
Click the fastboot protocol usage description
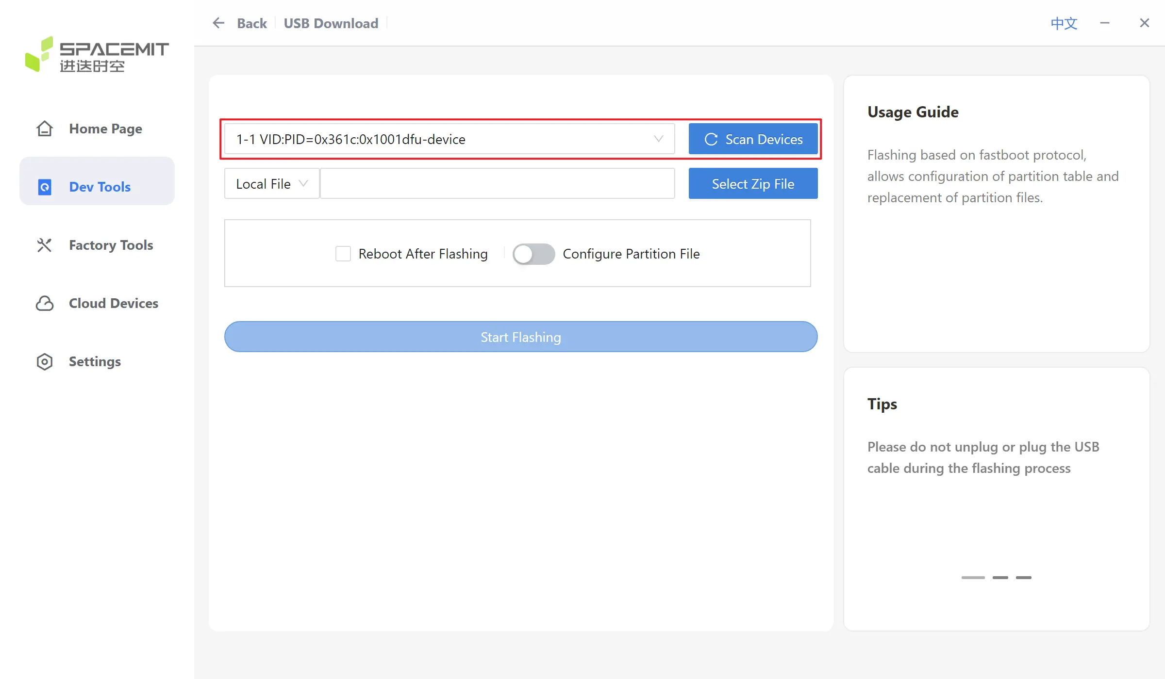coord(993,176)
